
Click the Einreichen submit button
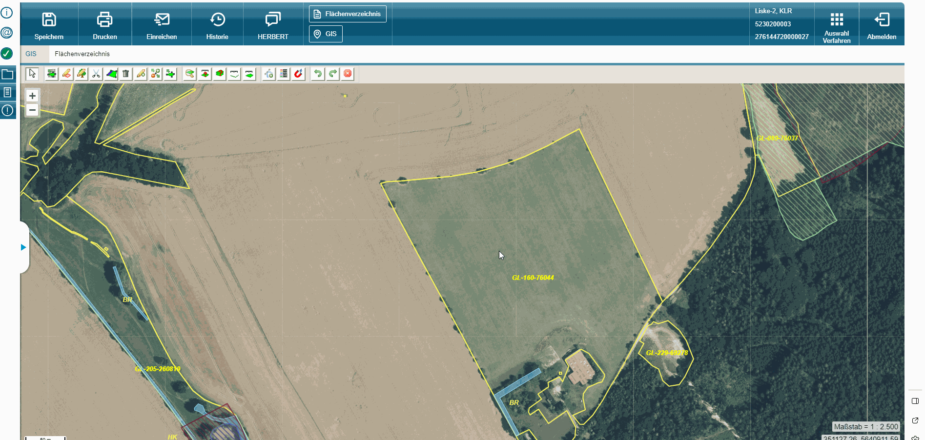coord(162,25)
